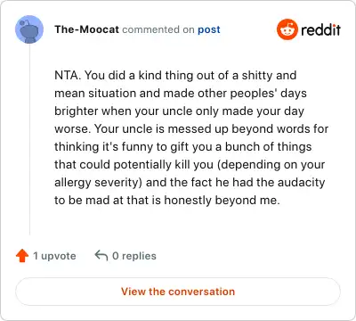Click the "1 upvote" count label
The height and width of the screenshot is (321, 356).
click(x=54, y=256)
